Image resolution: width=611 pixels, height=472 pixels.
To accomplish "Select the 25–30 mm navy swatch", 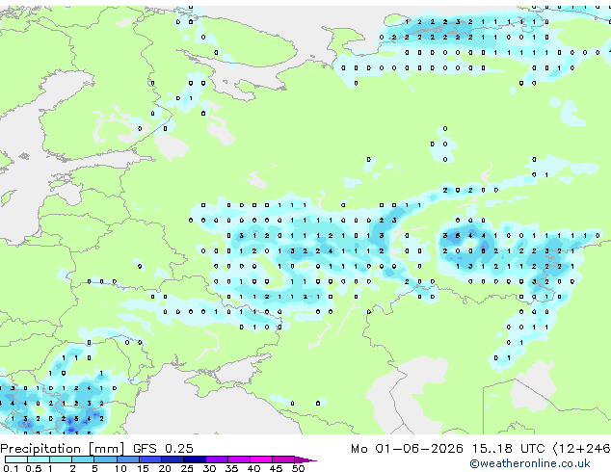I will [195, 459].
